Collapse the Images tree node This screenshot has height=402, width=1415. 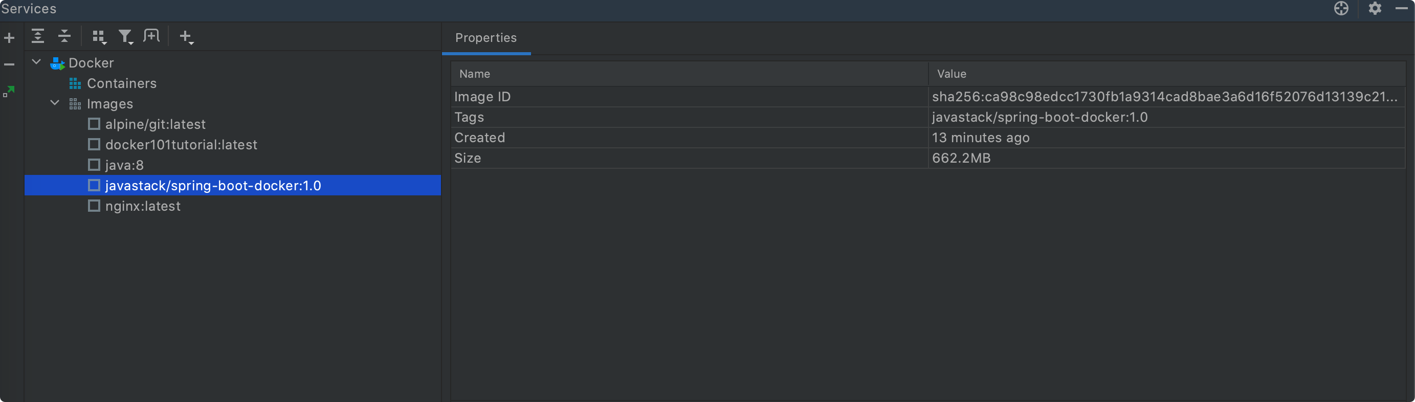click(x=55, y=103)
